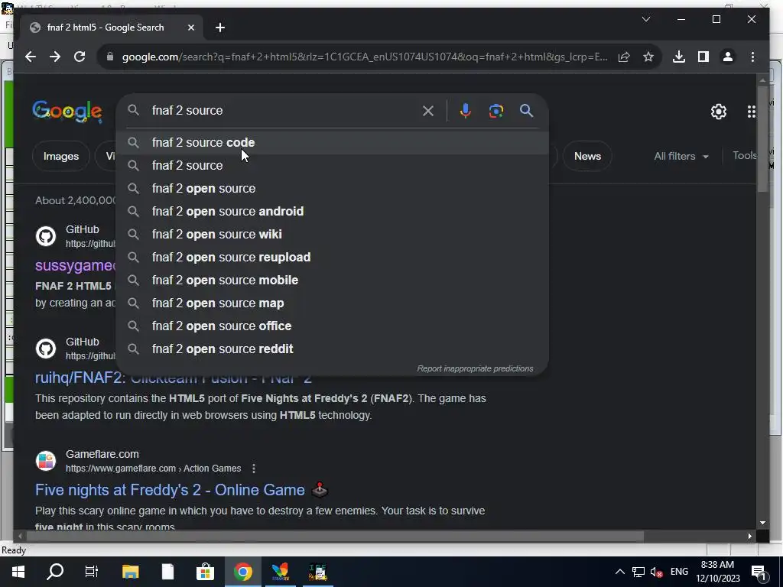
Task: Pick the suggestion ending in open source
Action: [332, 189]
